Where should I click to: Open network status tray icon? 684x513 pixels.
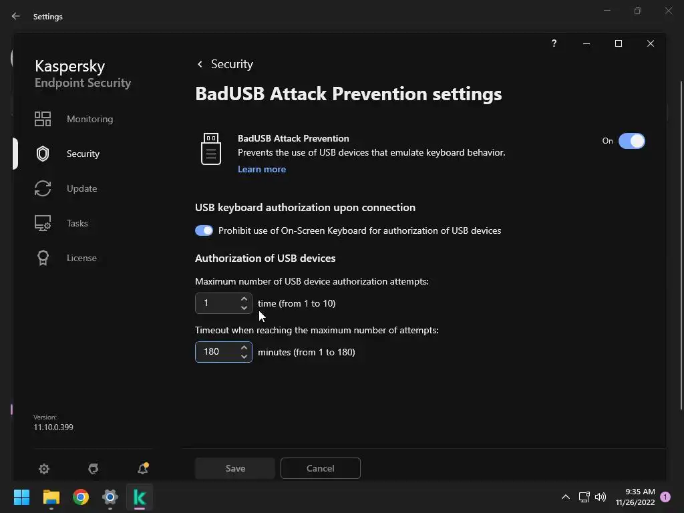click(584, 497)
